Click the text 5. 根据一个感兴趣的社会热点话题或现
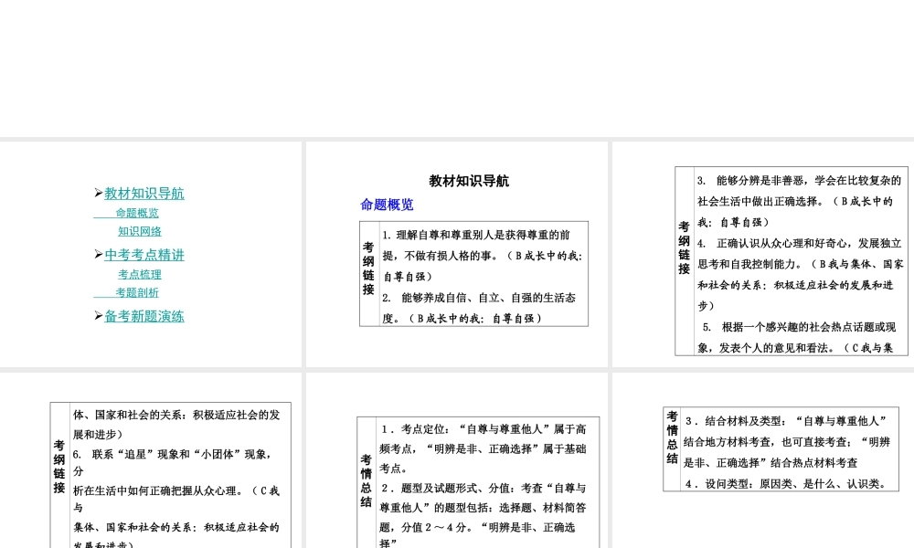The width and height of the screenshot is (914, 548). [799, 327]
